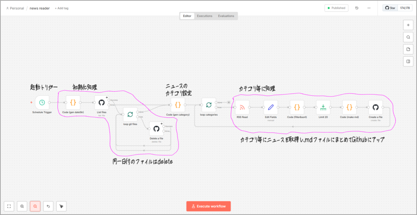Screen dimensions: 417x215
Task: Open the add node plus panel
Action: click(408, 25)
